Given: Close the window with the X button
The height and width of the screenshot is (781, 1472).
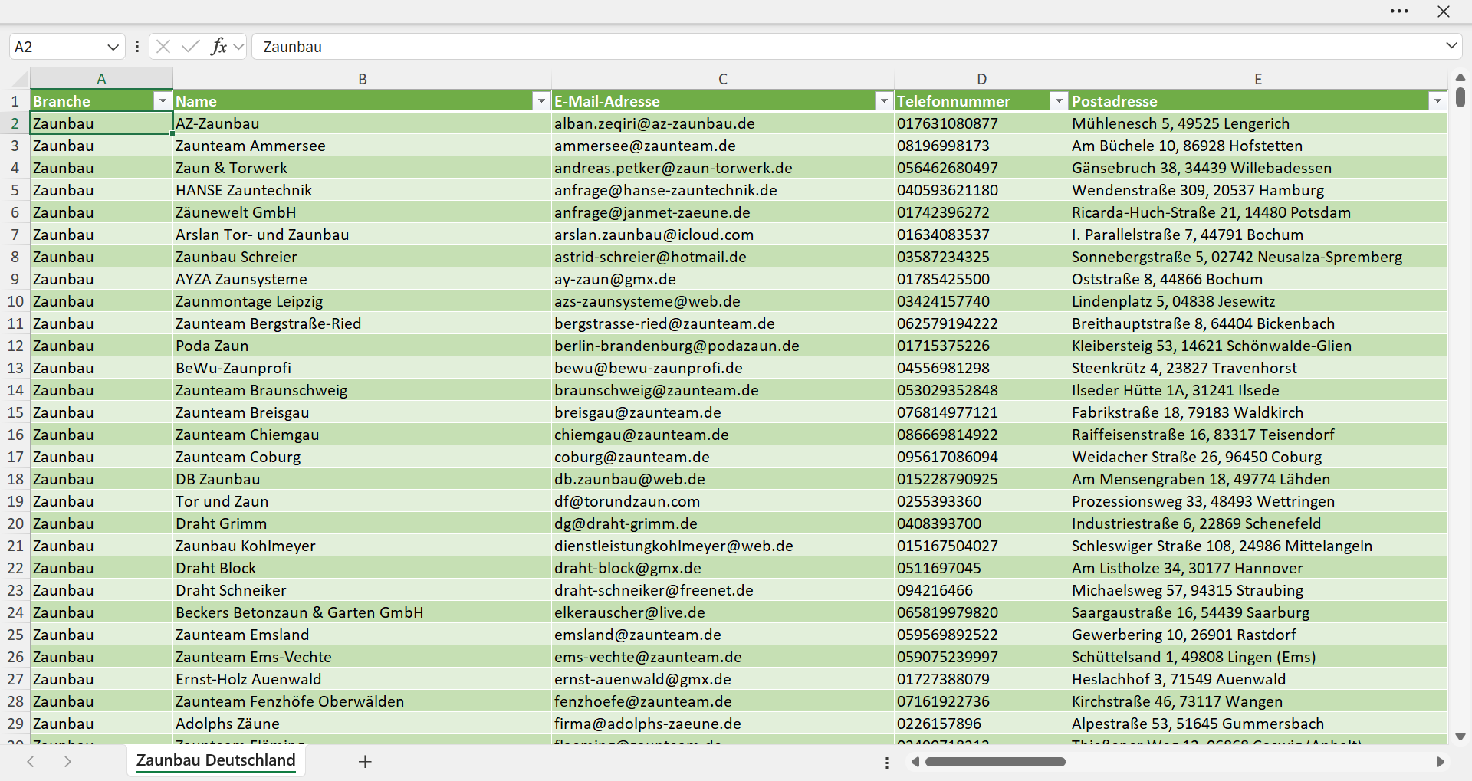Looking at the screenshot, I should coord(1444,11).
